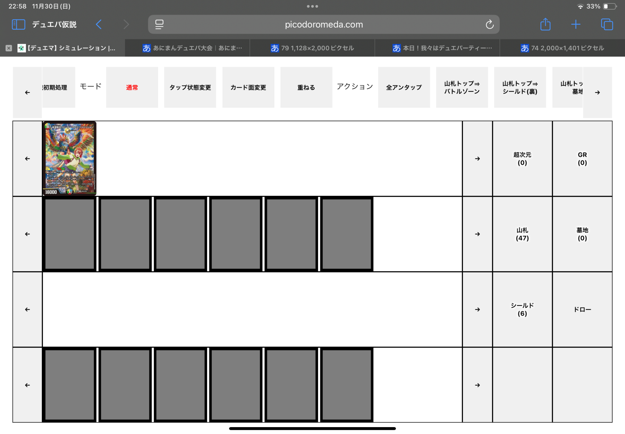
Task: Close the デュエマ シミュレーション tab
Action: [9, 48]
